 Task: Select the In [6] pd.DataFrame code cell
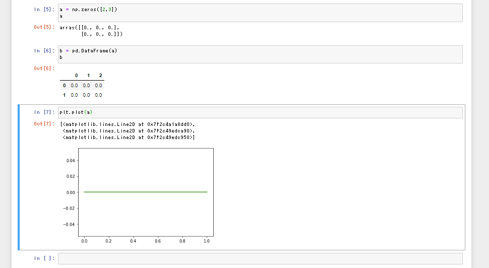(260, 54)
